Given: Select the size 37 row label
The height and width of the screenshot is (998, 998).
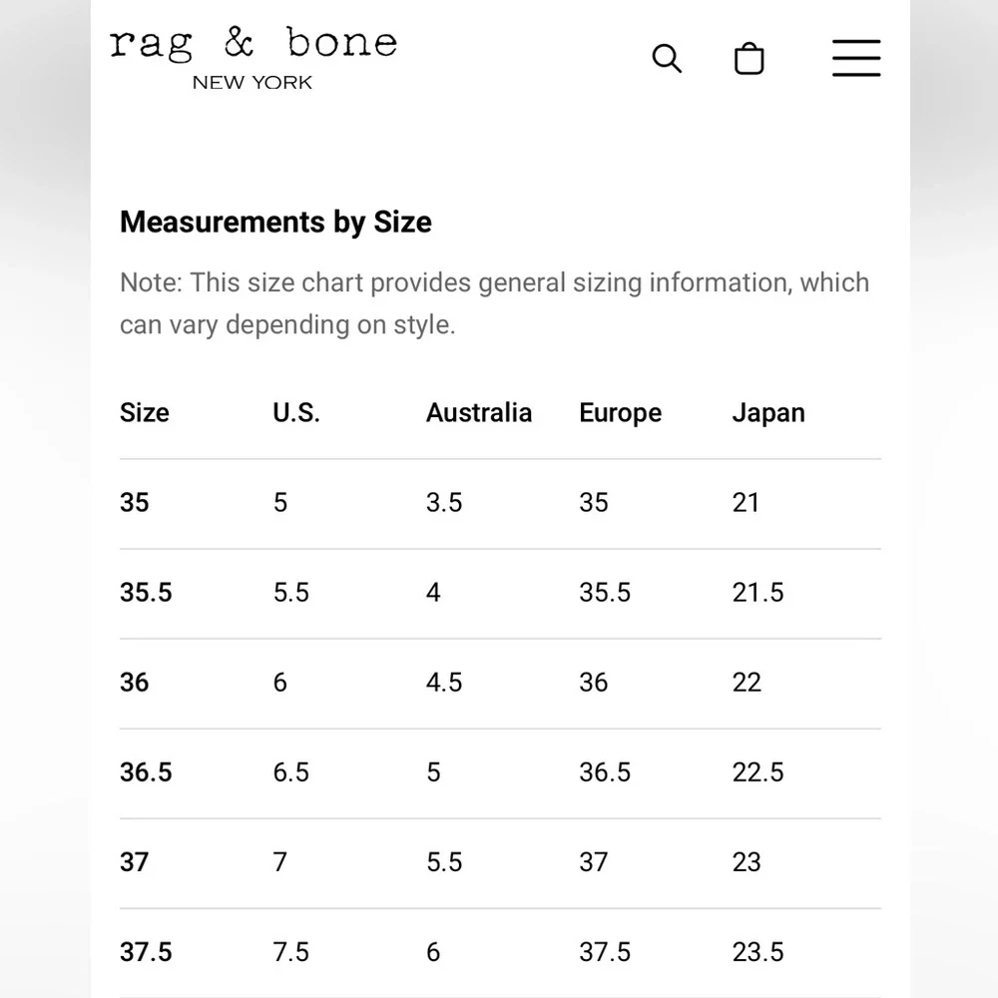Looking at the screenshot, I should pos(135,862).
